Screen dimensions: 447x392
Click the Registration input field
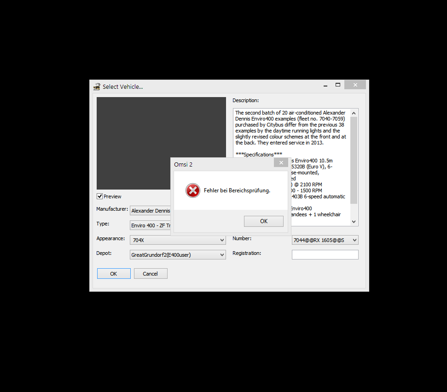coord(325,255)
